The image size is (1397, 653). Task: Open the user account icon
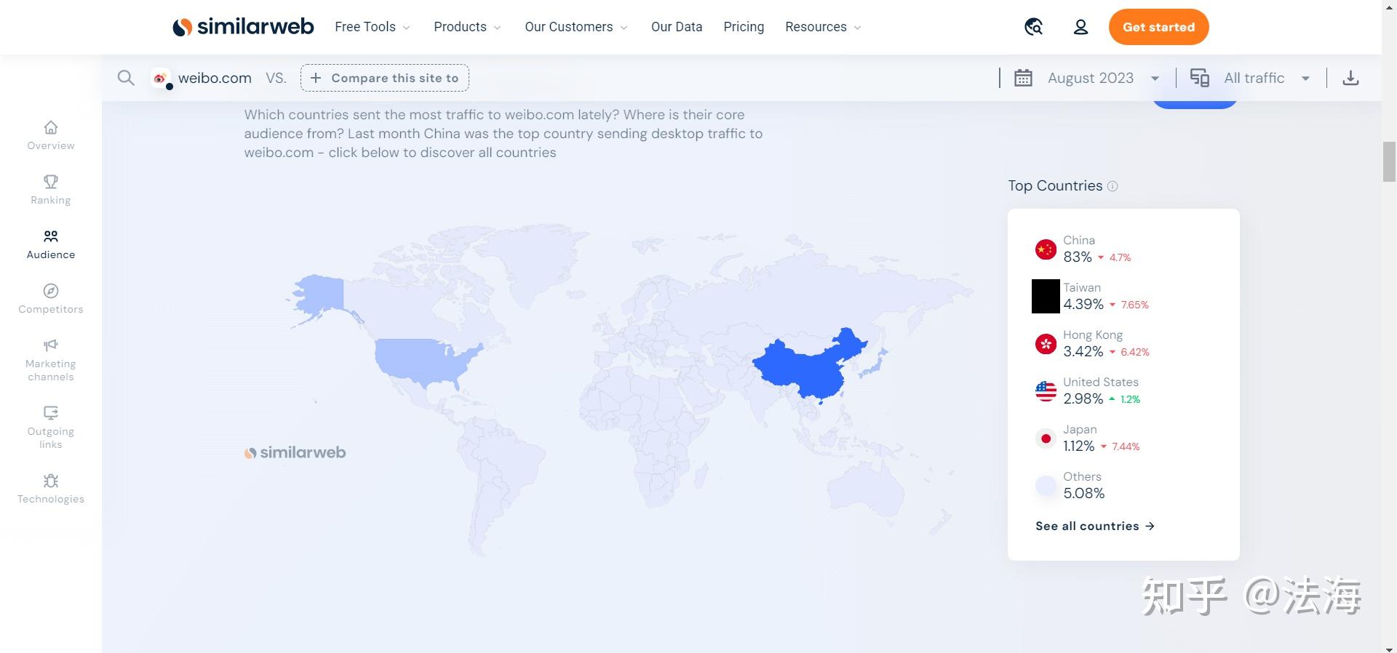(x=1080, y=27)
